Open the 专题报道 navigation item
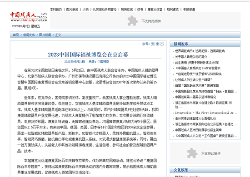The image size is (250, 177). pos(189,10)
